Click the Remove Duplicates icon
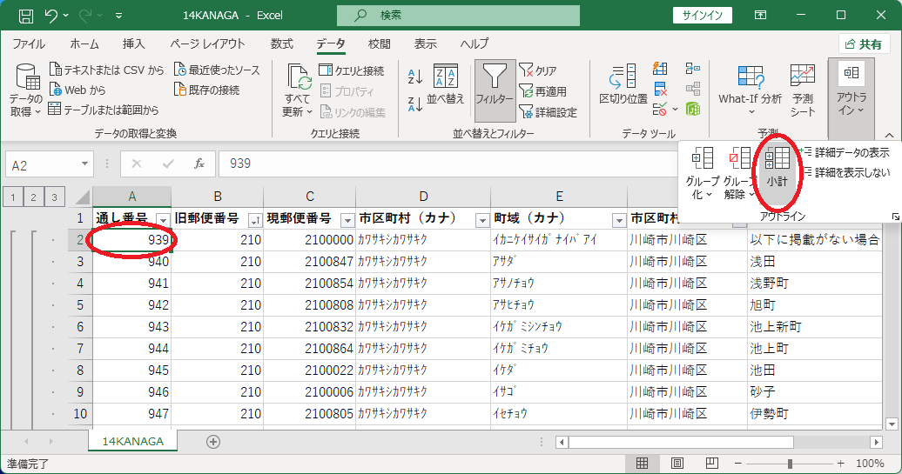Image resolution: width=902 pixels, height=474 pixels. [660, 89]
